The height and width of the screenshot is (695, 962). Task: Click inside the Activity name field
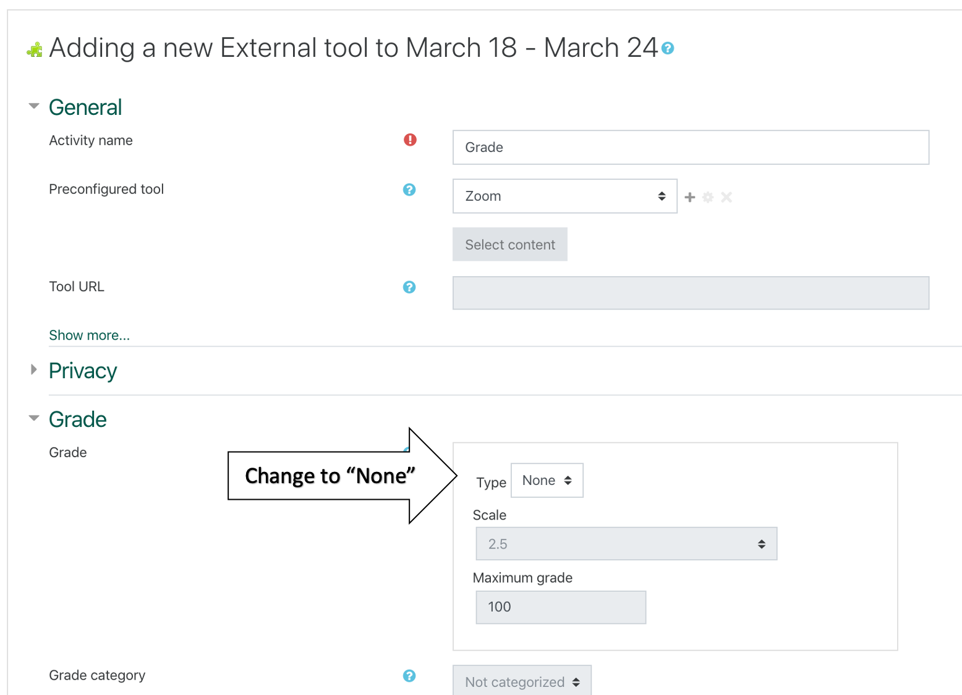coord(690,148)
